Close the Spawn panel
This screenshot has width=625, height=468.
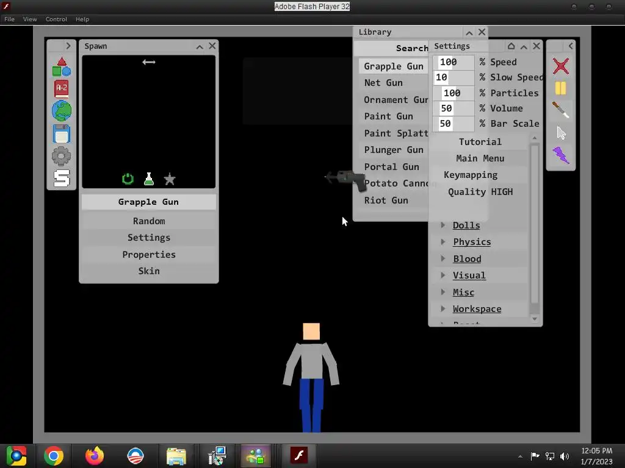tap(212, 46)
